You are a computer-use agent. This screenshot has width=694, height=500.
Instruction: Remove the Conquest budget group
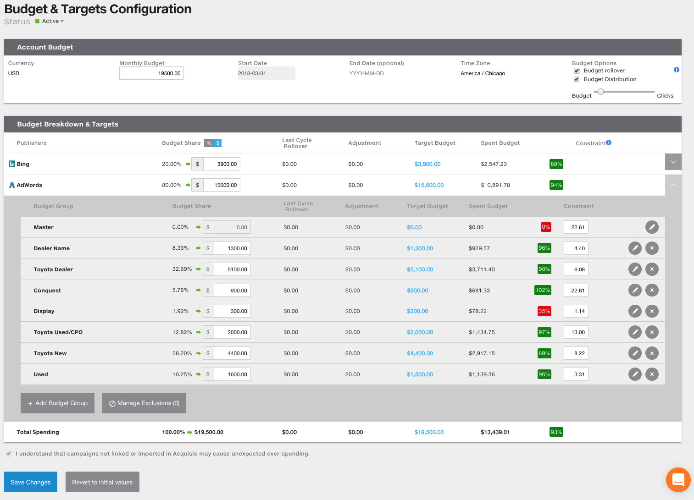pyautogui.click(x=652, y=290)
